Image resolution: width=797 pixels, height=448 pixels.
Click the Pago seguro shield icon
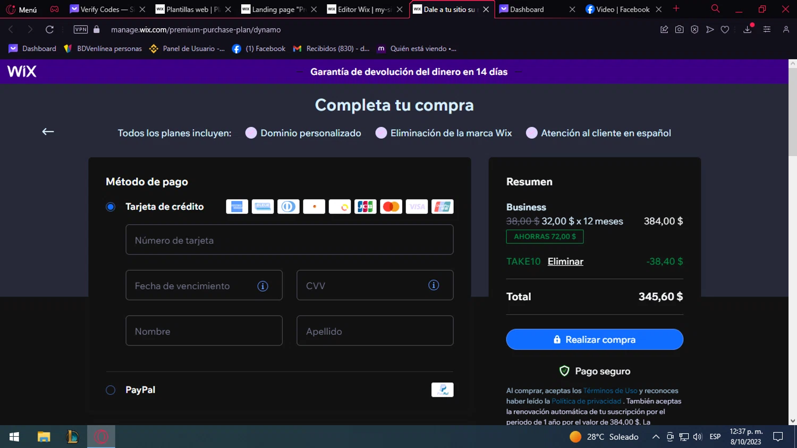tap(564, 371)
